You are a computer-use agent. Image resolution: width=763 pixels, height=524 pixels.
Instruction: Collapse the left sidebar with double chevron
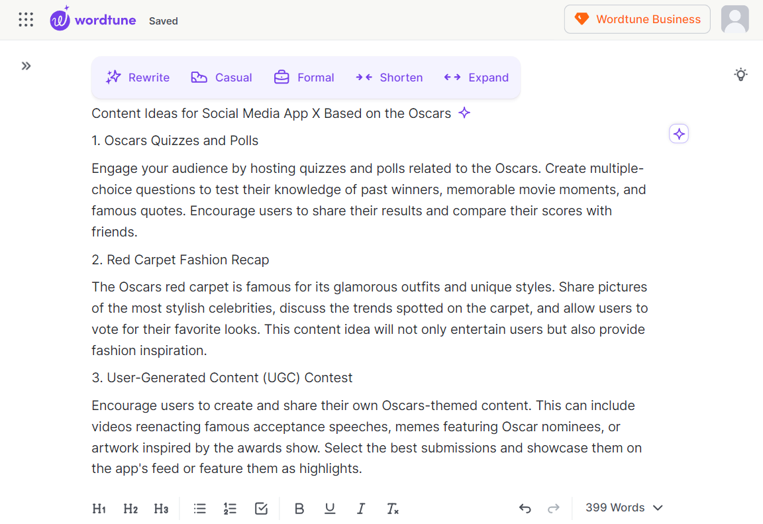coord(26,66)
